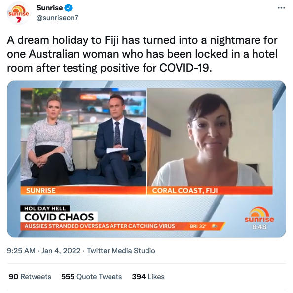The height and width of the screenshot is (293, 293).
Task: Click the BRI 32° weather icon
Action: (x=214, y=226)
